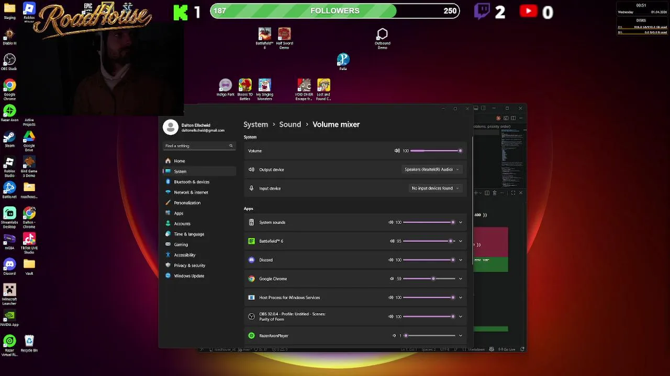The image size is (670, 376).
Task: Adjust the main system Volume slider
Action: 435,151
